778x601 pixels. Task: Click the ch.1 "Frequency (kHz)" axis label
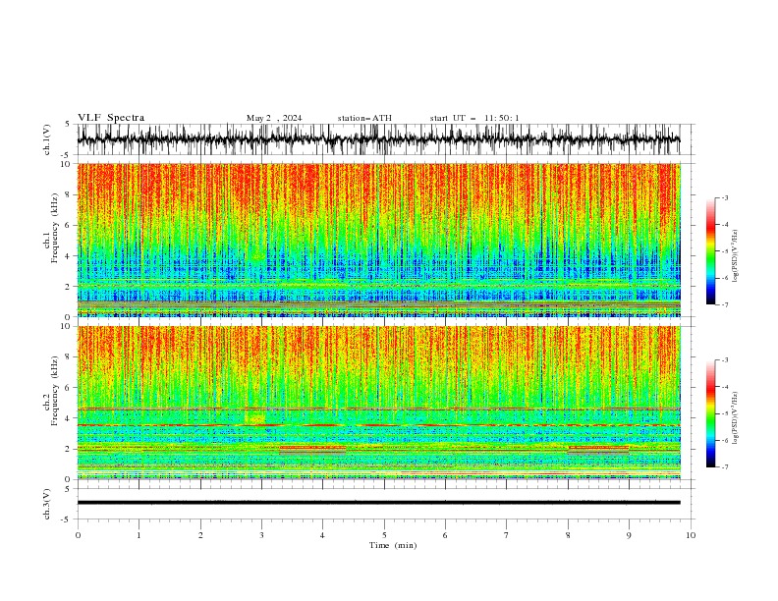coord(56,228)
